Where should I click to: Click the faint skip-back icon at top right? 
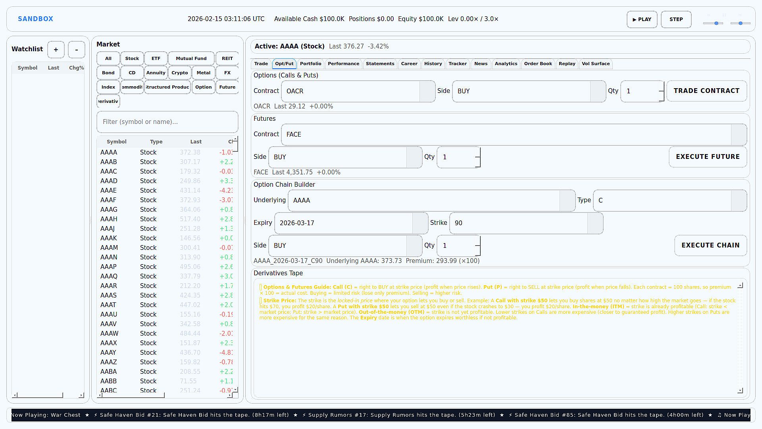click(x=708, y=15)
